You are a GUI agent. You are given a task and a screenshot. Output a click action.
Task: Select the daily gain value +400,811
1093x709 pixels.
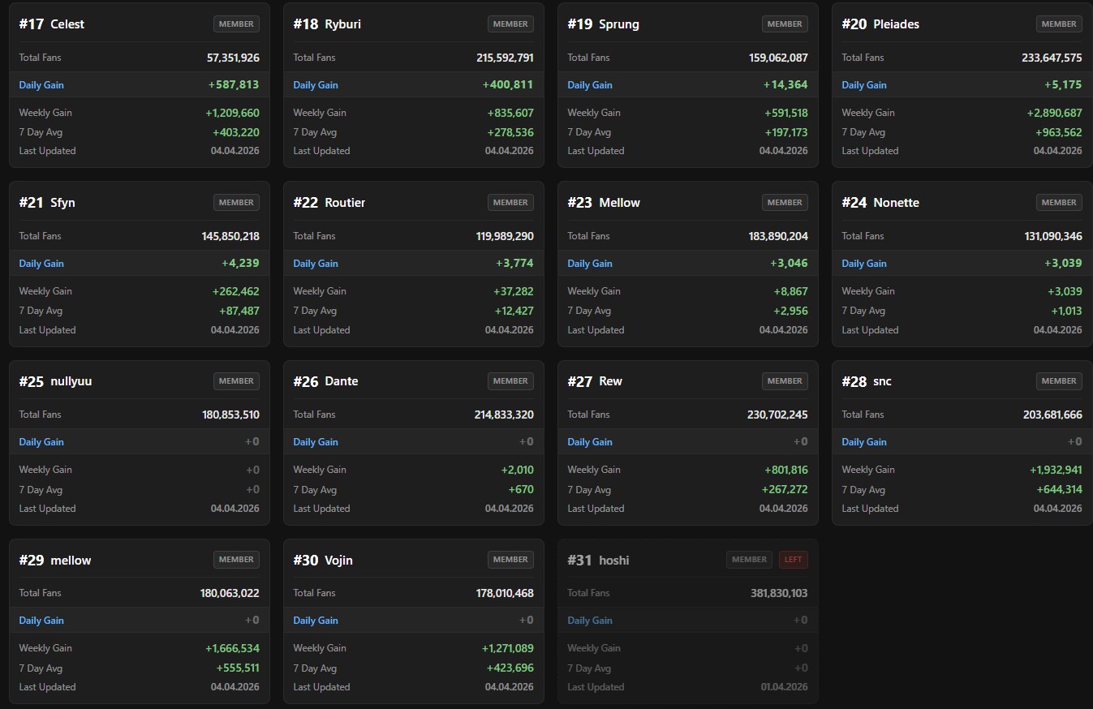click(x=508, y=85)
